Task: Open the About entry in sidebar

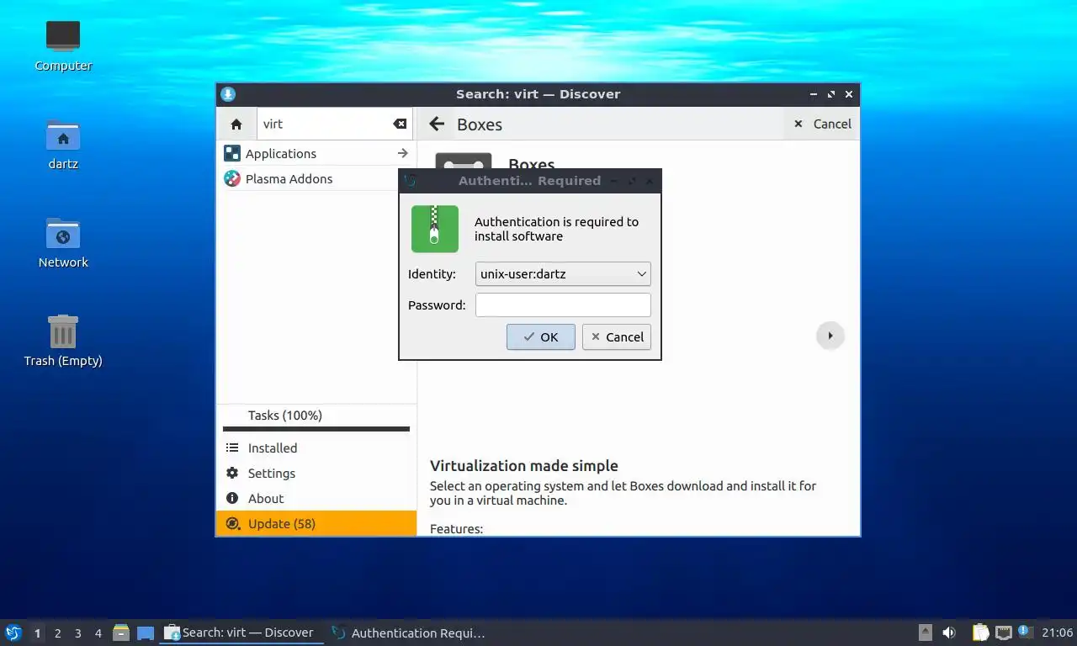Action: point(316,499)
